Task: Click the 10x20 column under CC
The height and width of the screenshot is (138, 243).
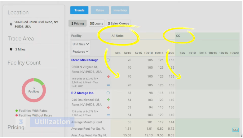Action: 234,53
